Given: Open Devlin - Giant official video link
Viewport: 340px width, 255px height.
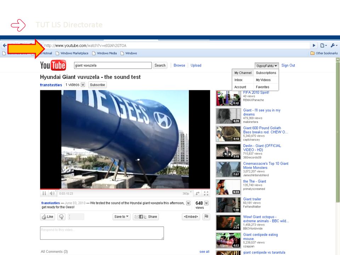Looking at the screenshot, I should (262, 148).
